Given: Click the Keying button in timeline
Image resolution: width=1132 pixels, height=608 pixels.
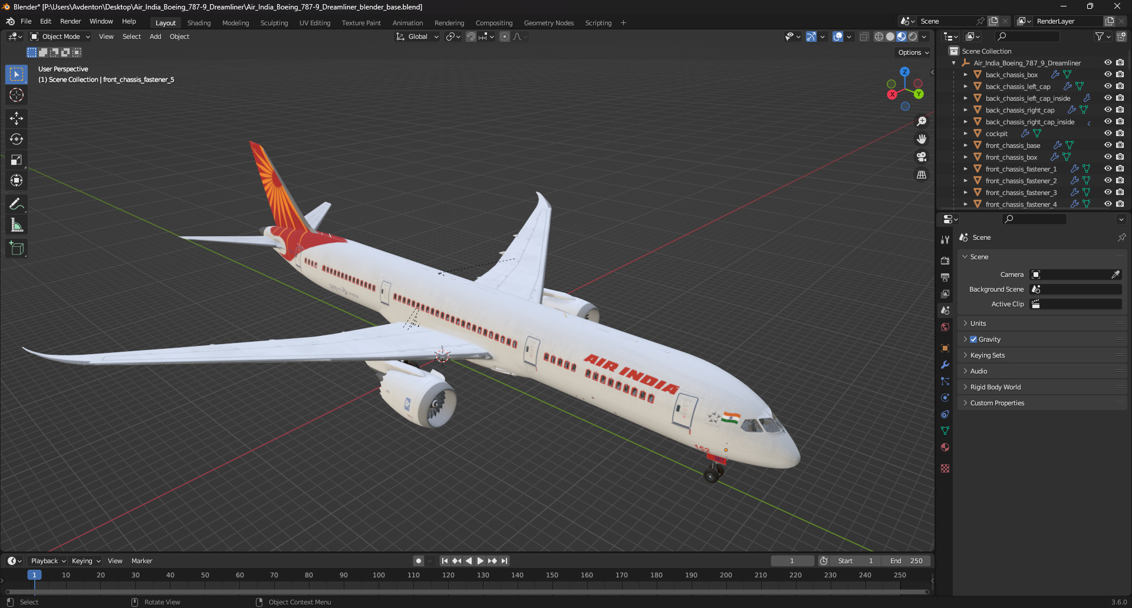Looking at the screenshot, I should [x=86, y=561].
